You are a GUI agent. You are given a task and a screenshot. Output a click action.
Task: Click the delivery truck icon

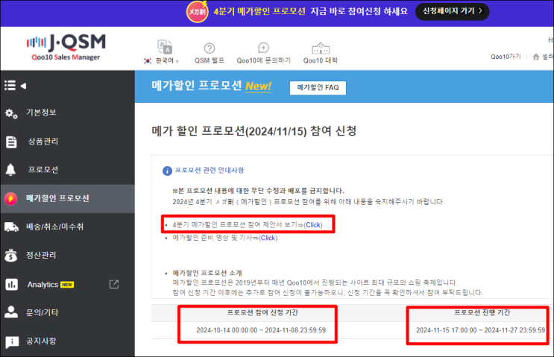tap(11, 227)
